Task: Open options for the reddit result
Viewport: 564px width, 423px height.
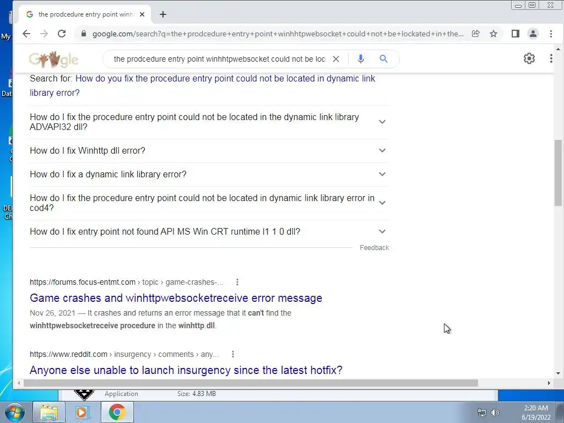Action: [233, 354]
